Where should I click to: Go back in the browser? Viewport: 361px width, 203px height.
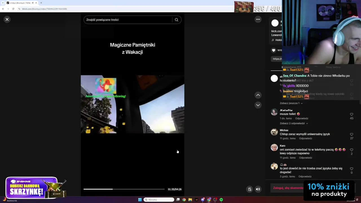3,9
